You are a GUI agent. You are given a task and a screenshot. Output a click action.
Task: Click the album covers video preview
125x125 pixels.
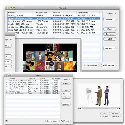pos(50,58)
